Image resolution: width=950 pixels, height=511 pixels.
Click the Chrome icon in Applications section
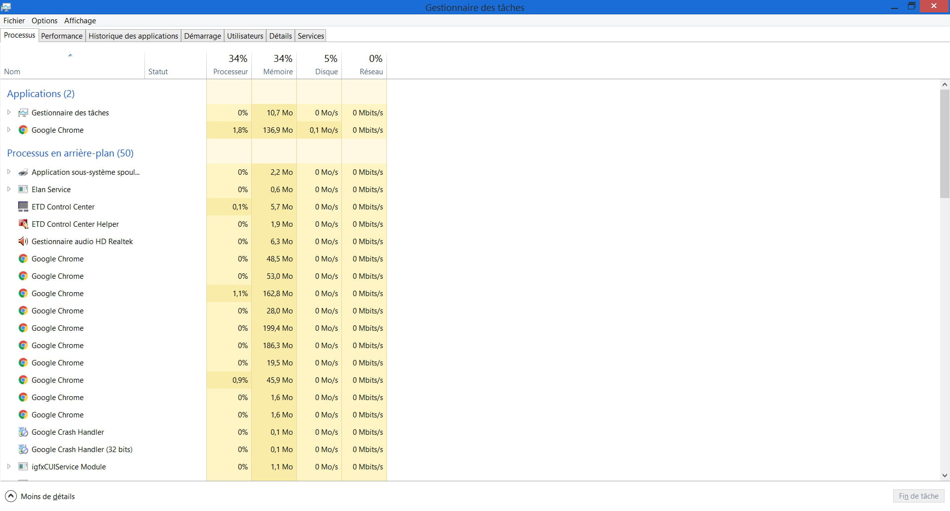point(23,130)
